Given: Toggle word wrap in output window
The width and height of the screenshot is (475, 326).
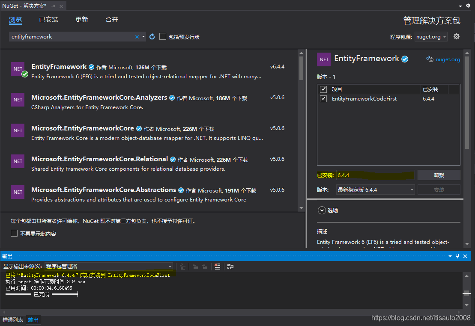Looking at the screenshot, I should pos(230,267).
